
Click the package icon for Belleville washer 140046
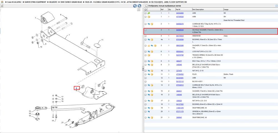click(x=152, y=65)
